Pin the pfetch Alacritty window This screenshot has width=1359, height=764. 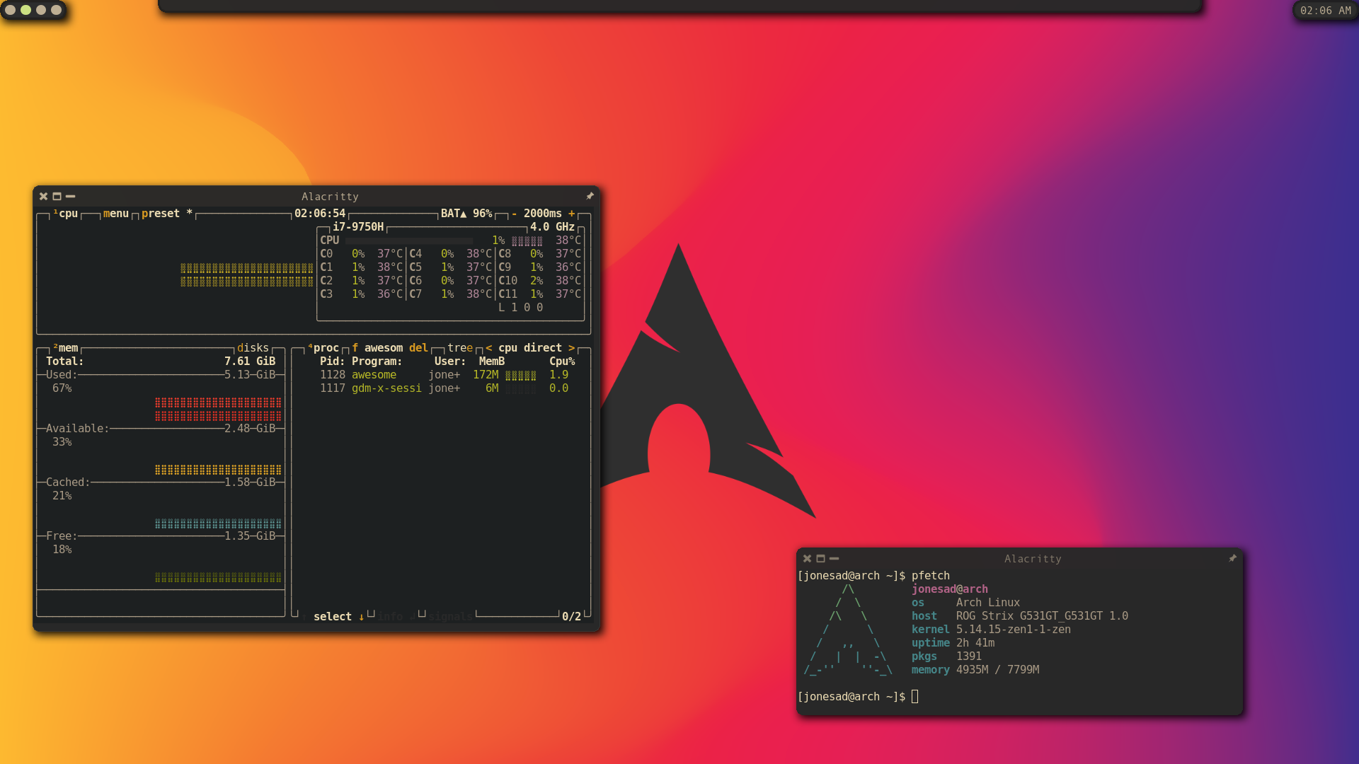click(1232, 559)
